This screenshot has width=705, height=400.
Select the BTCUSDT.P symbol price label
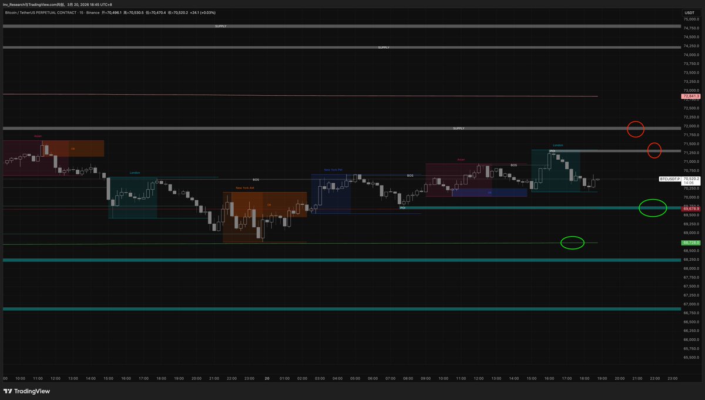click(670, 179)
